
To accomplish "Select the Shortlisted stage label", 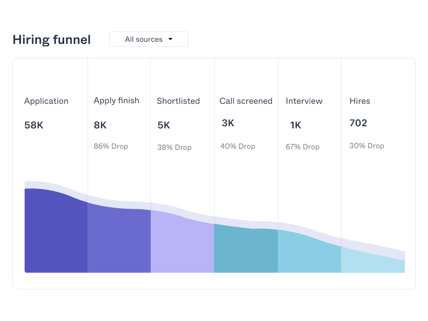I will [178, 101].
